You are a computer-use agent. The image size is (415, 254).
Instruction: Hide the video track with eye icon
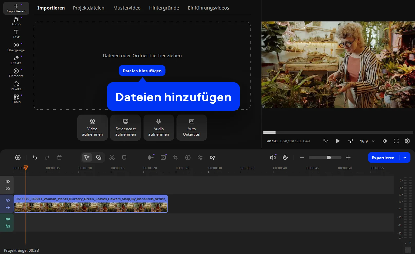click(8, 200)
